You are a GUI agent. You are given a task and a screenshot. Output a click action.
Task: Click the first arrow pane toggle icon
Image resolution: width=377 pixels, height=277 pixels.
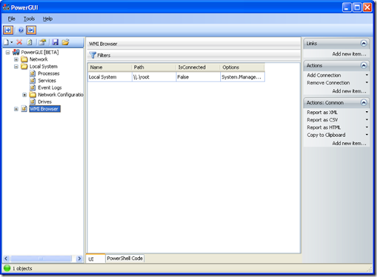[8, 30]
